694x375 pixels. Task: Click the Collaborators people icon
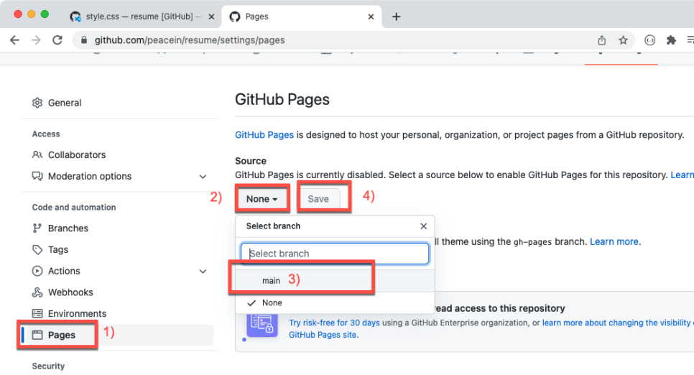pyautogui.click(x=37, y=154)
